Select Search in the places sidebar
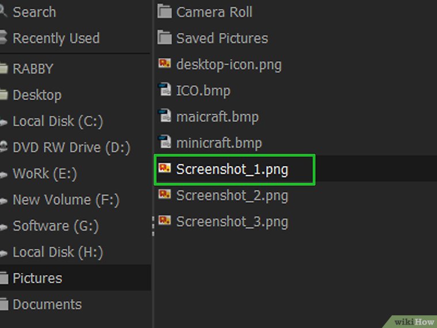 point(34,12)
